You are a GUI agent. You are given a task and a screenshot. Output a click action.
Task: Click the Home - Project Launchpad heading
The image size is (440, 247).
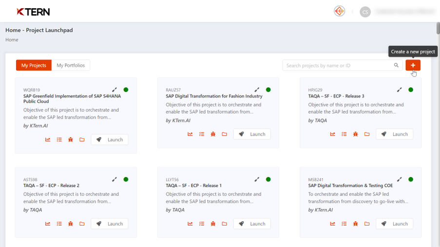[39, 30]
